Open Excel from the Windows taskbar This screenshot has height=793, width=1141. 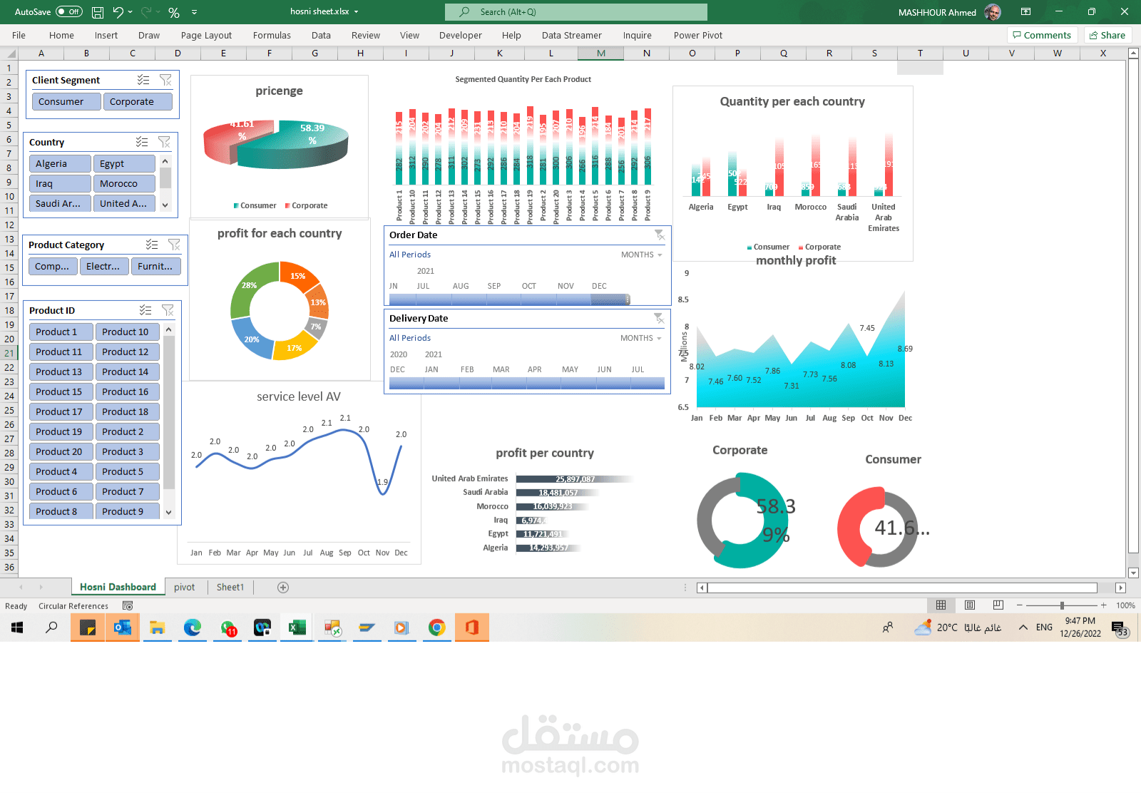(297, 628)
